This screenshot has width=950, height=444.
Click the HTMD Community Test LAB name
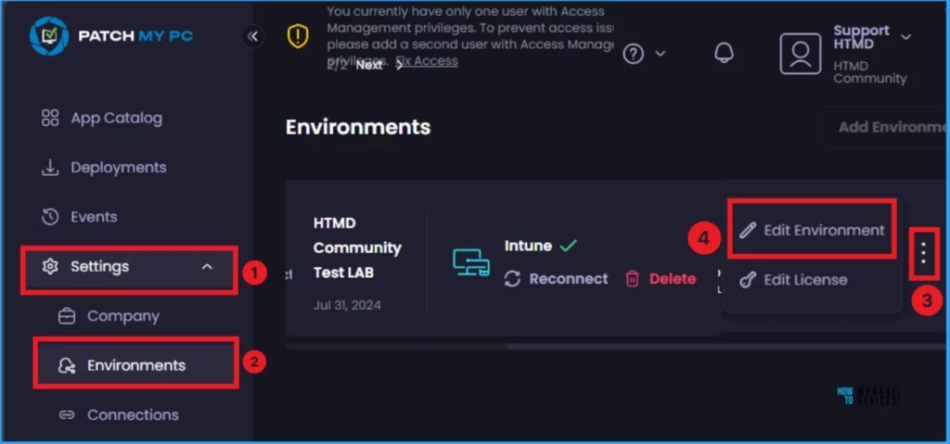pos(357,247)
